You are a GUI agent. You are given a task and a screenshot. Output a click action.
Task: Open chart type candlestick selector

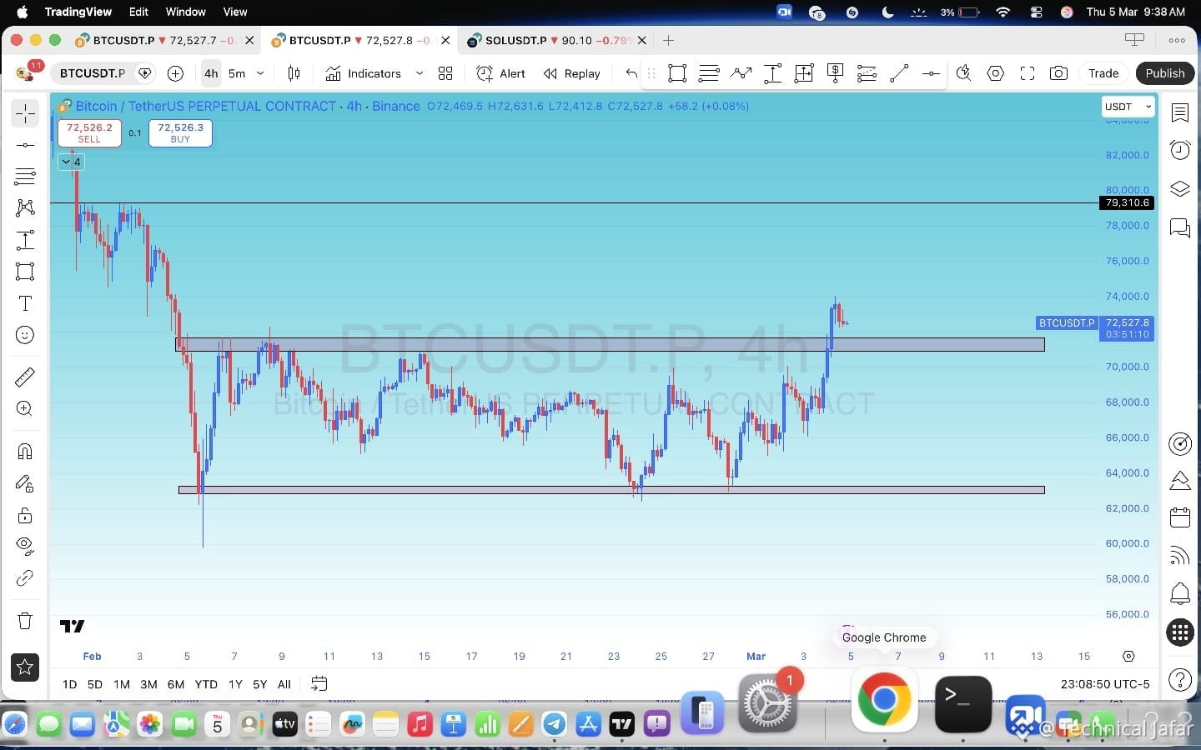pyautogui.click(x=294, y=73)
